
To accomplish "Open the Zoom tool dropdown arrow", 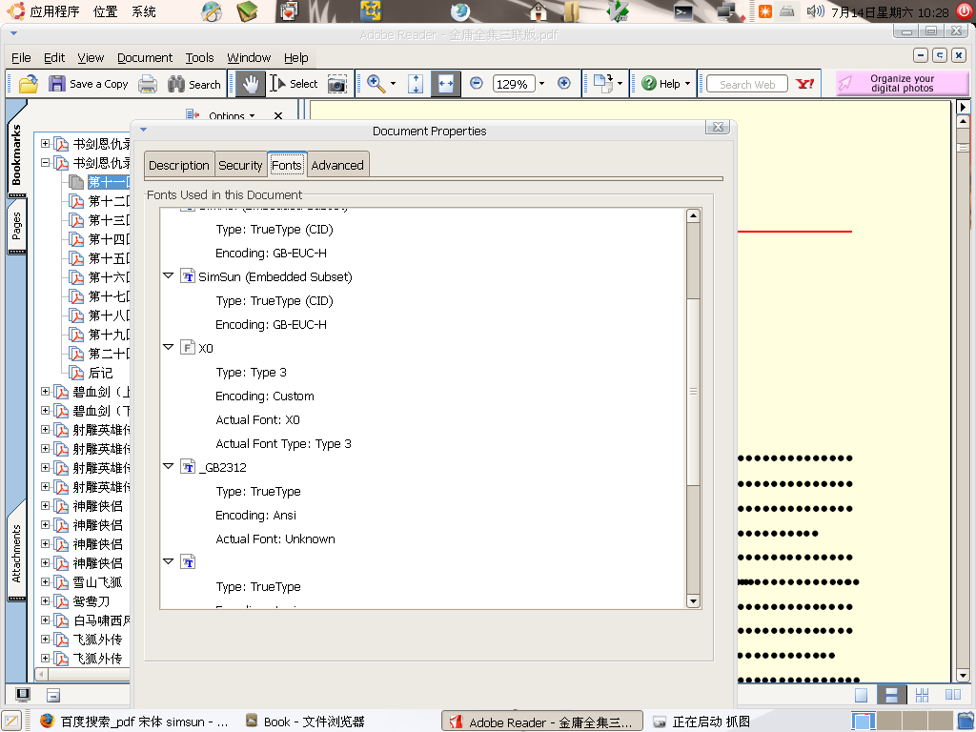I will (x=393, y=84).
